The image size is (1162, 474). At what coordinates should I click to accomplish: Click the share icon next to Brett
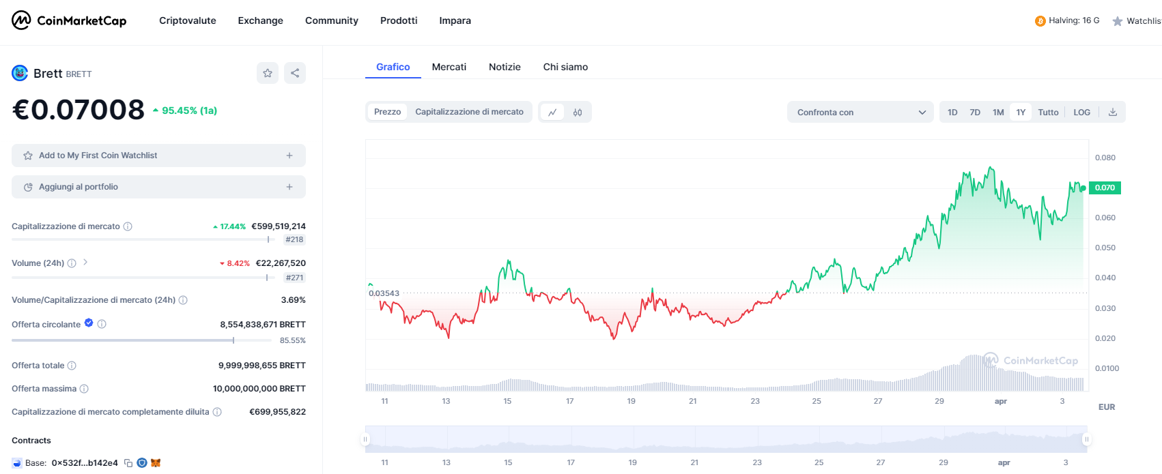295,73
